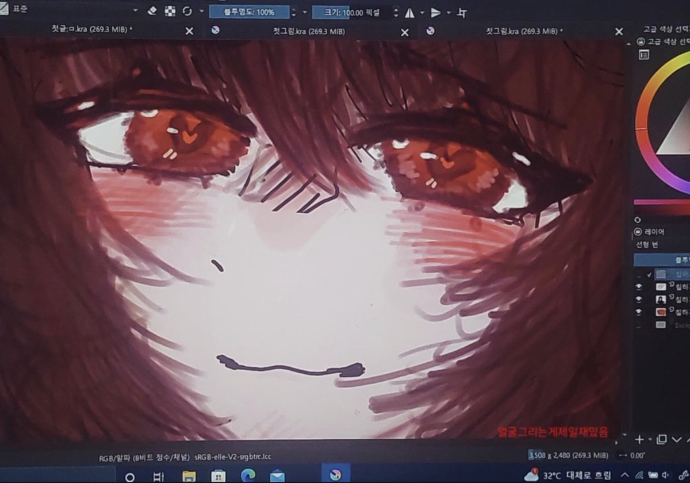The image size is (690, 483).
Task: Toggle visibility eye of second layer
Action: (639, 286)
